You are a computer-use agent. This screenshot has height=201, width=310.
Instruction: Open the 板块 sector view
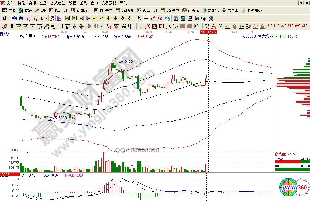click(25, 10)
